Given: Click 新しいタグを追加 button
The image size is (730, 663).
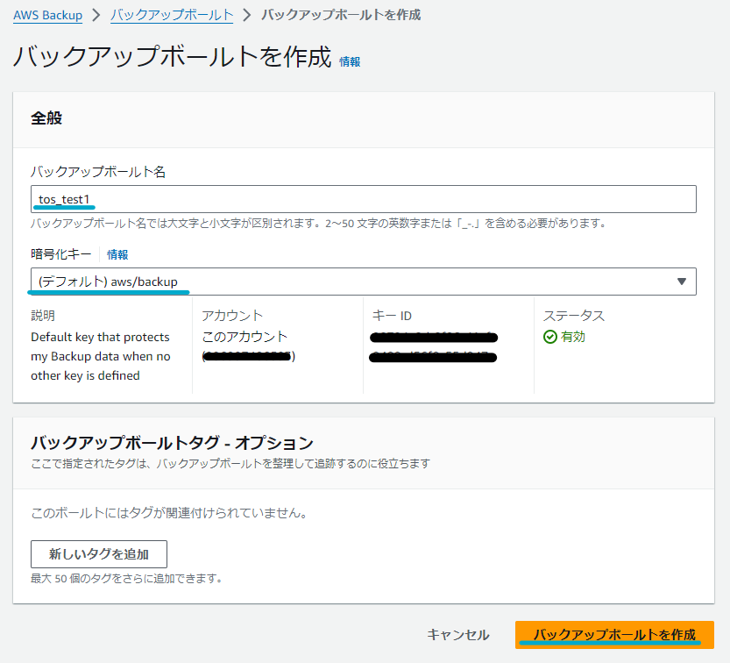Looking at the screenshot, I should [x=99, y=554].
